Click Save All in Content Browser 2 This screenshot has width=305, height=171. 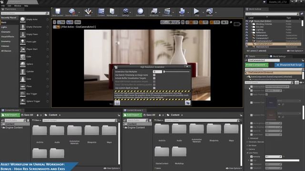coord(149,115)
